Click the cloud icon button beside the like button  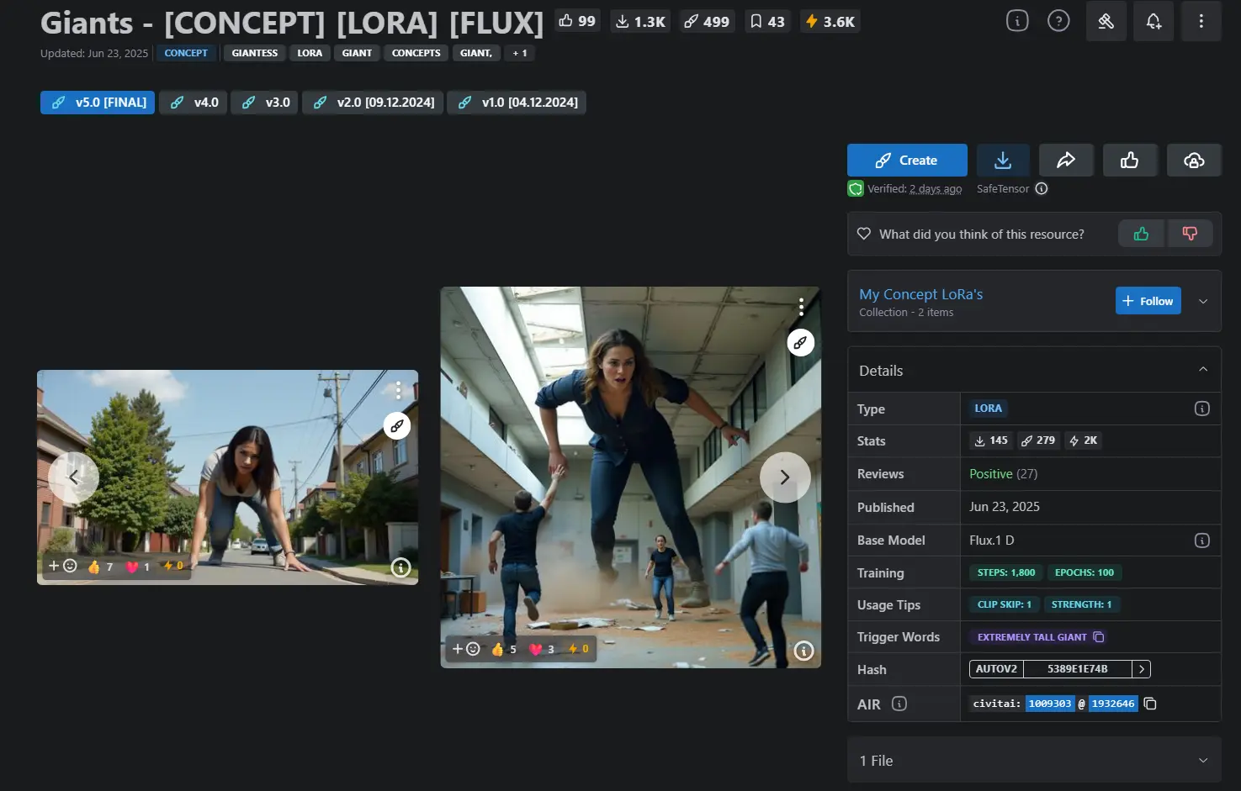pyautogui.click(x=1193, y=161)
